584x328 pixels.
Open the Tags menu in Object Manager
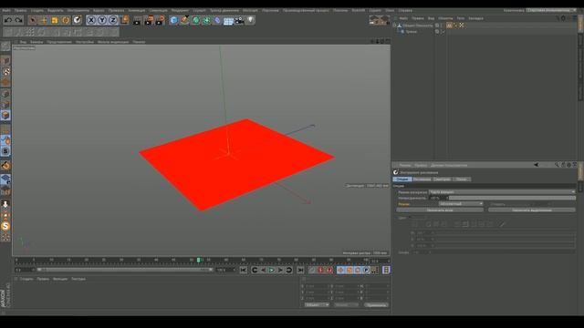point(461,18)
